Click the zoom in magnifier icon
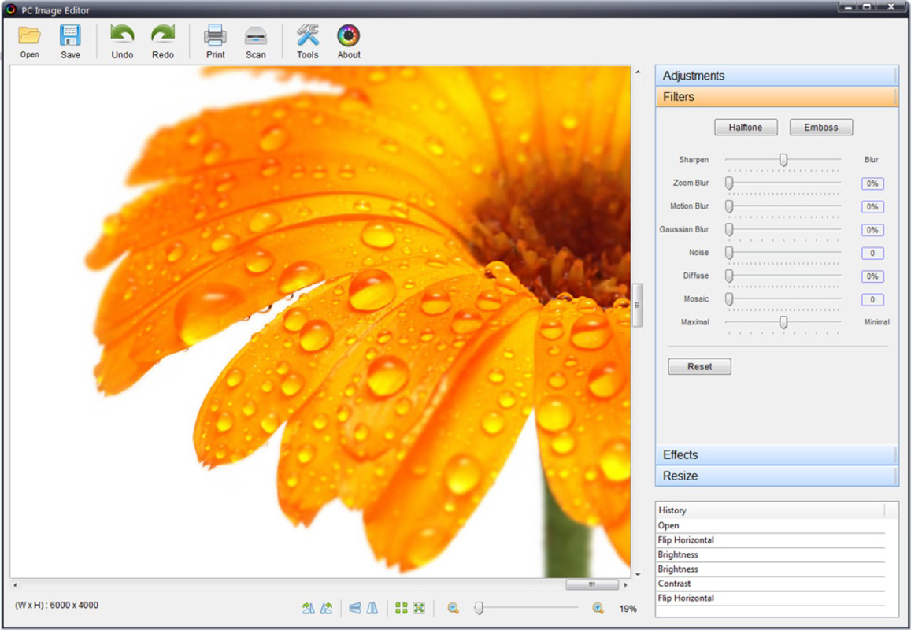Image resolution: width=911 pixels, height=630 pixels. [598, 608]
